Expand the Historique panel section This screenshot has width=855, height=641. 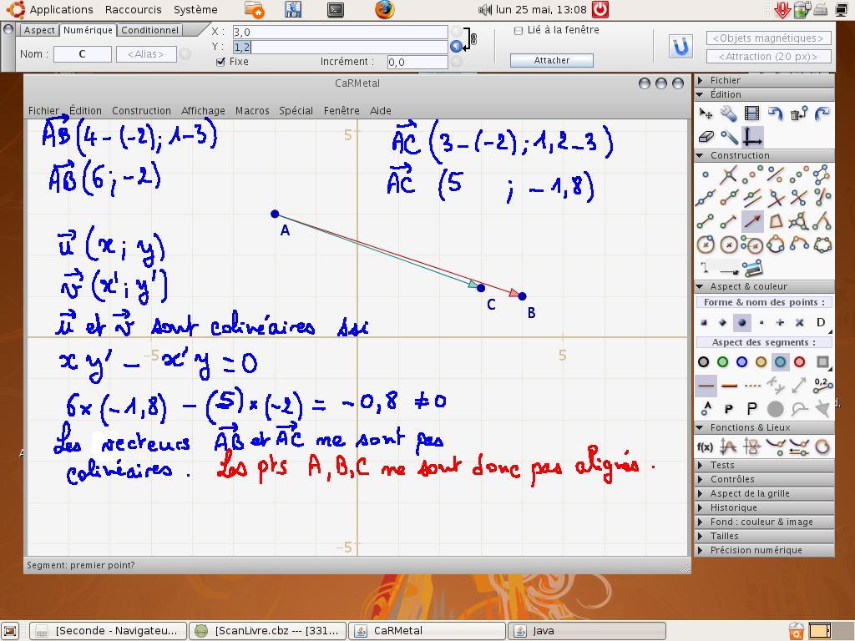tap(733, 507)
